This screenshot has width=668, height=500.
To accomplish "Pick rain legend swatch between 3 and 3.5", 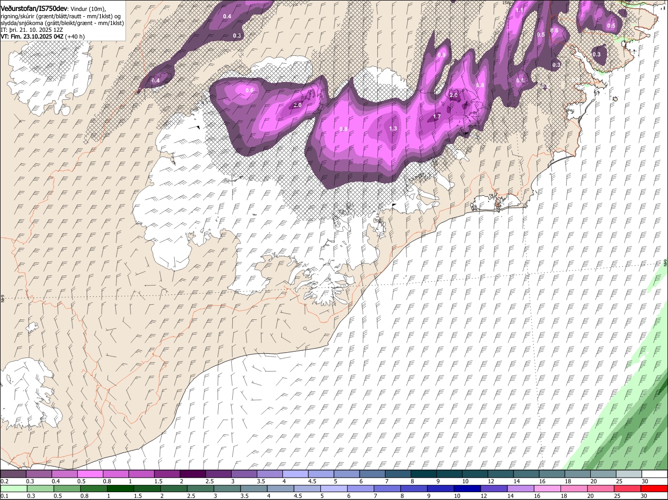I will point(227,489).
